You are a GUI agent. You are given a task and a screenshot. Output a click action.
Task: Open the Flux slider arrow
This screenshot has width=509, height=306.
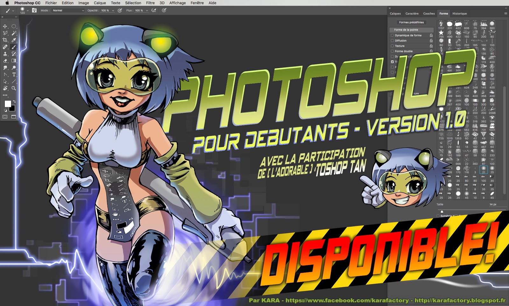tap(147, 10)
